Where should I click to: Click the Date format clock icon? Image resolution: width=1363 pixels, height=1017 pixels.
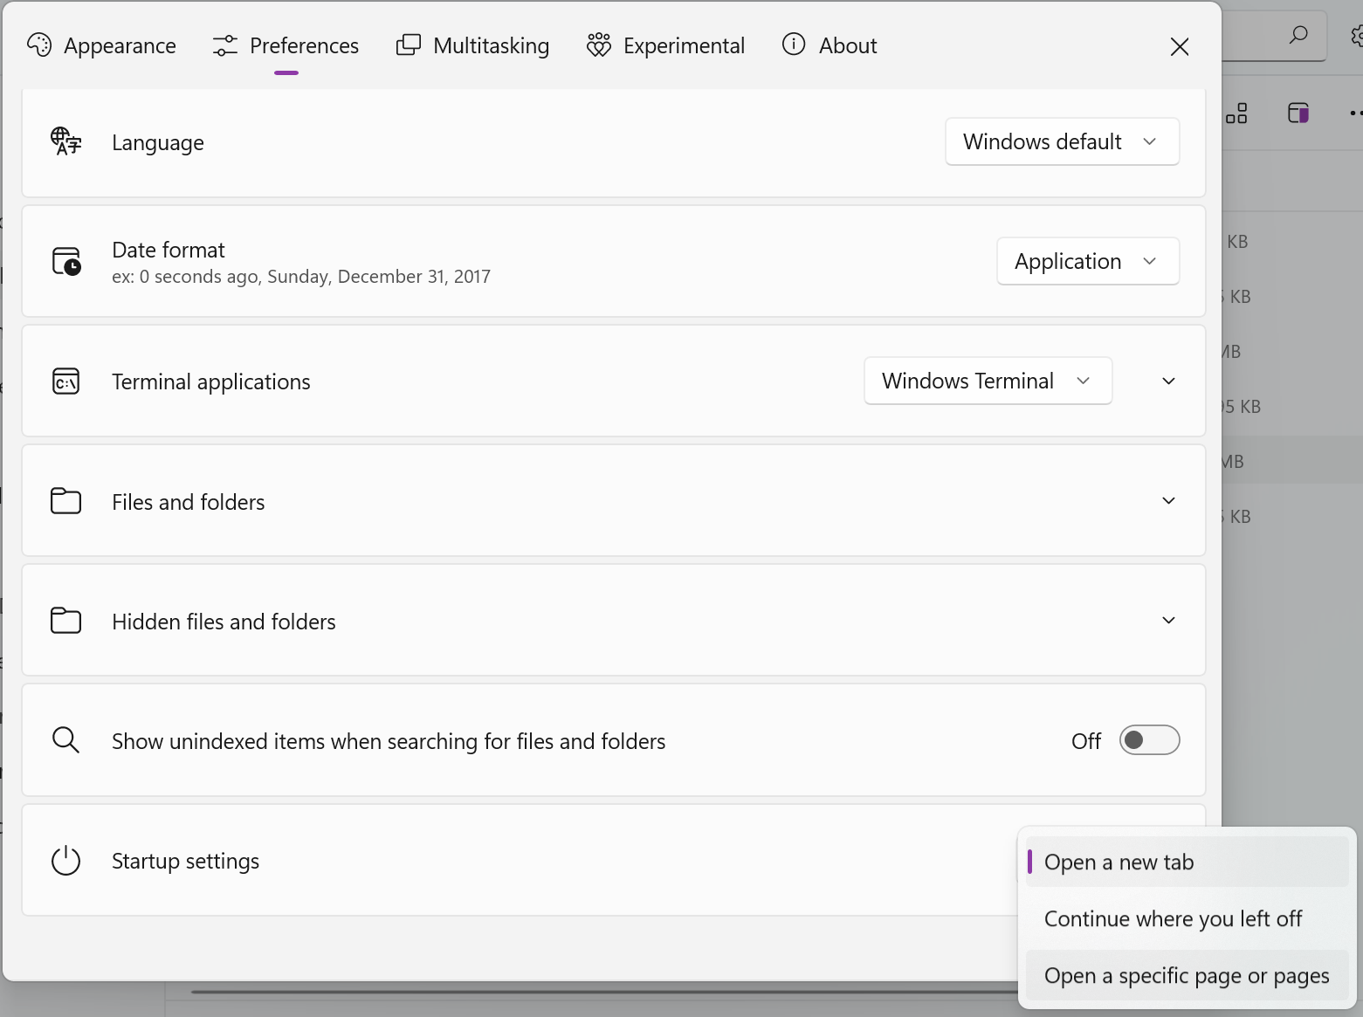pyautogui.click(x=65, y=261)
